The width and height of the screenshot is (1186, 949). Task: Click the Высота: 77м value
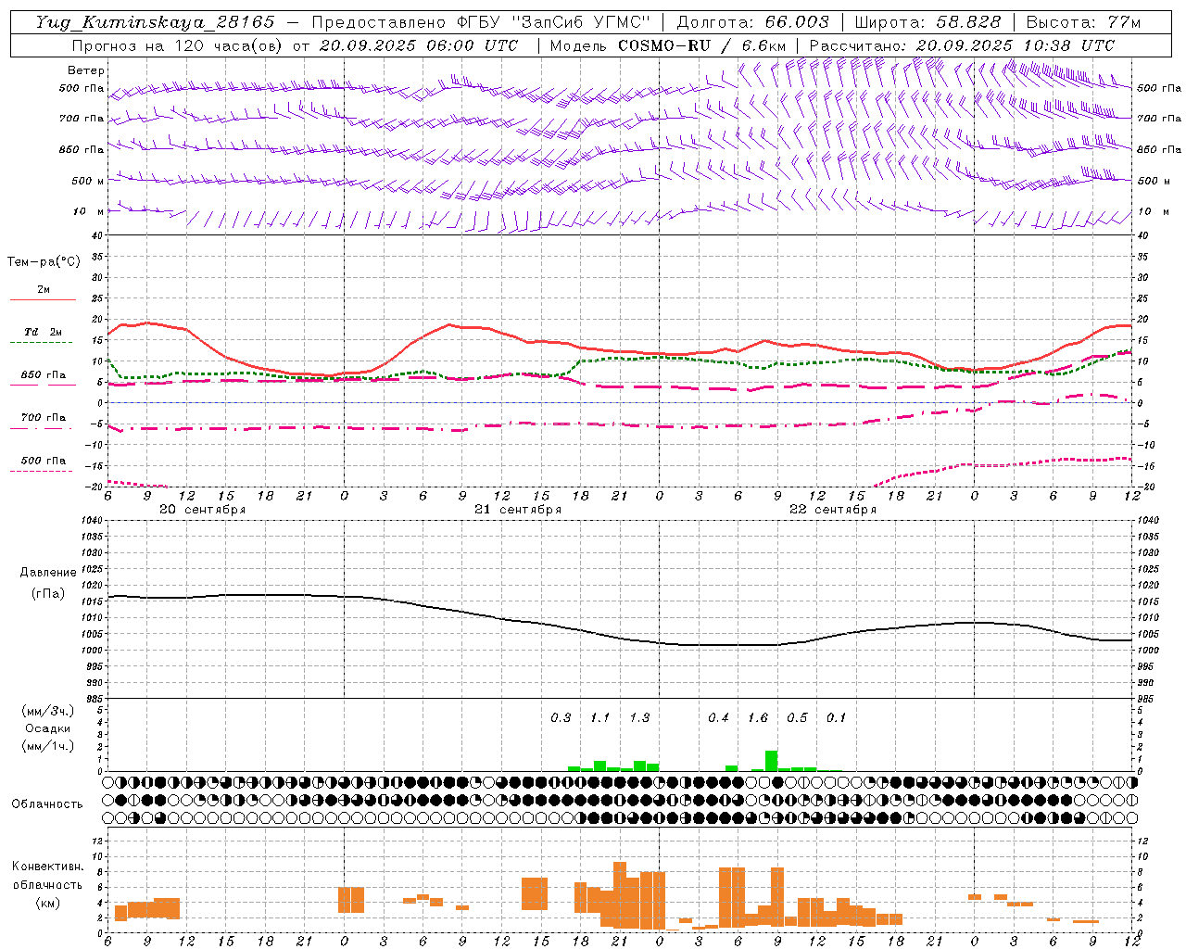(1083, 22)
